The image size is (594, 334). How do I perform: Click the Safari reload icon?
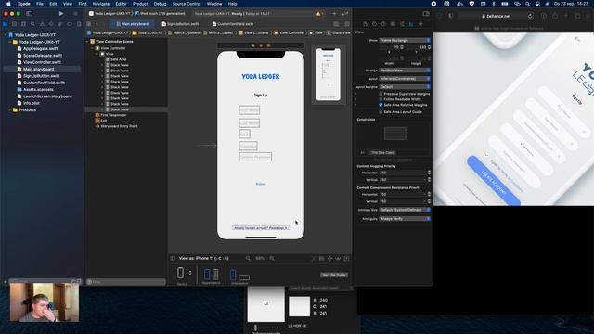[x=530, y=16]
